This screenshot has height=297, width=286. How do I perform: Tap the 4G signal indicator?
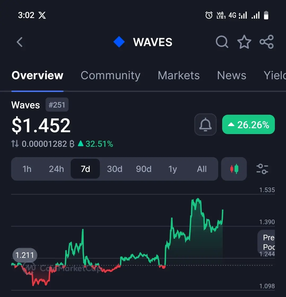click(238, 15)
